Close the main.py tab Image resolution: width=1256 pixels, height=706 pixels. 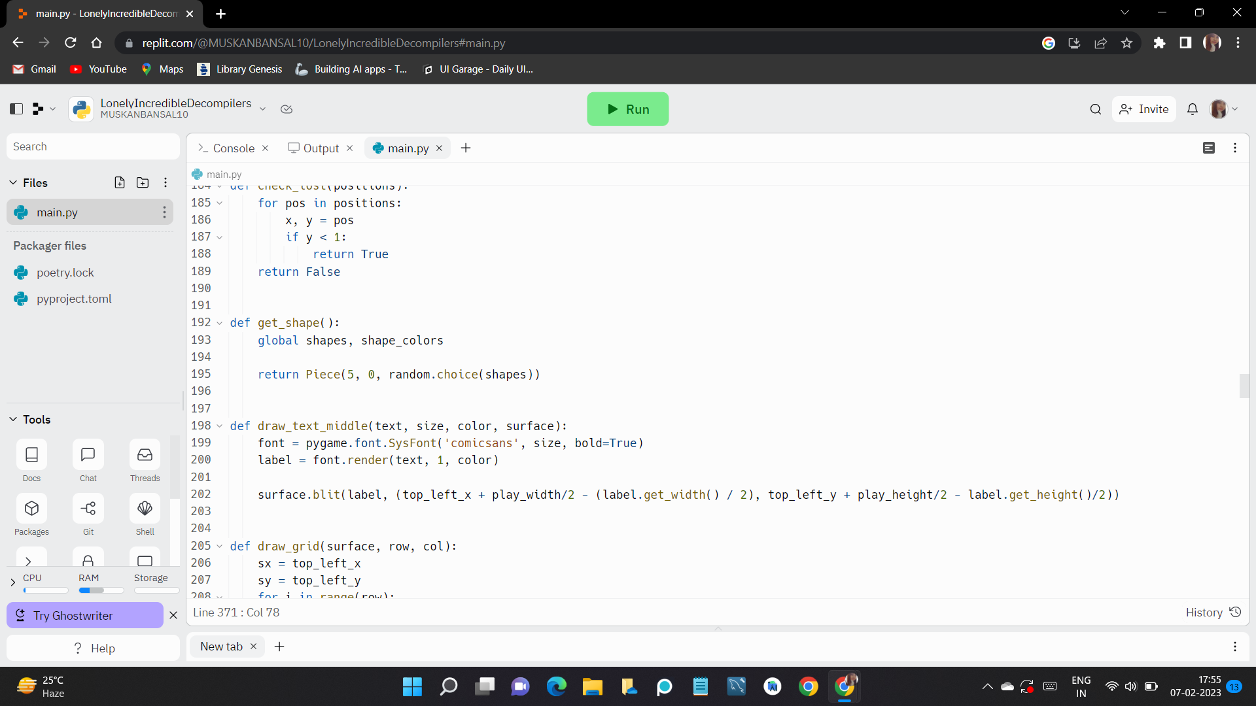pos(440,148)
